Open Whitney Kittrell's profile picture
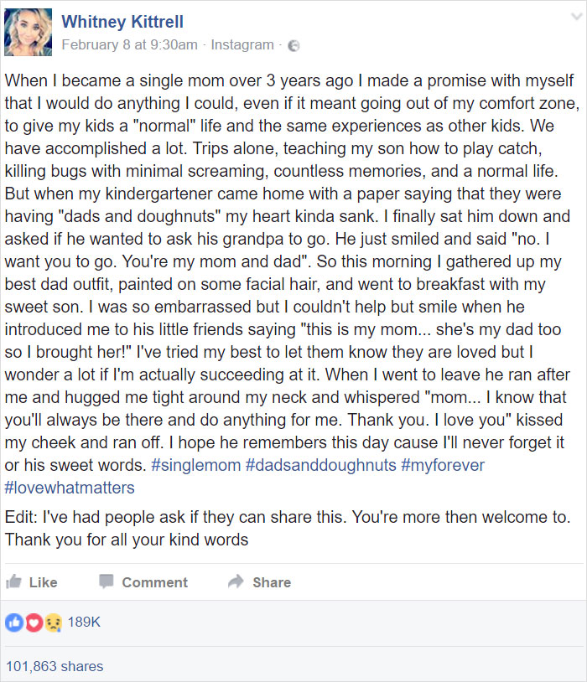The width and height of the screenshot is (587, 682). click(x=29, y=33)
